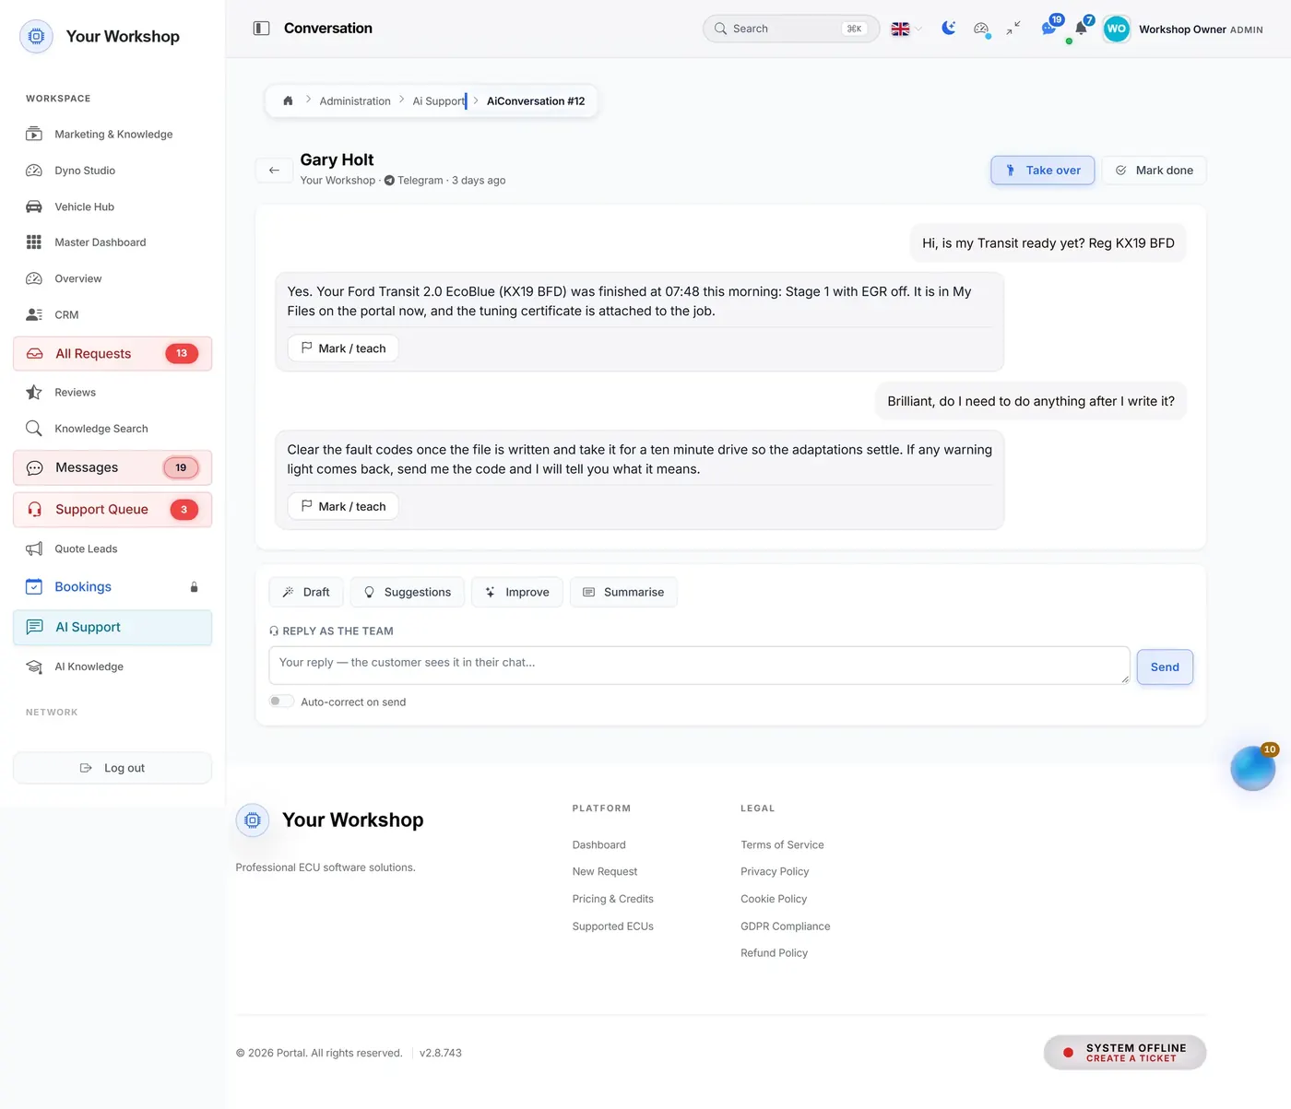Open Ai Support breadcrumb link
Viewport: 1291px width, 1109px height.
pos(439,101)
